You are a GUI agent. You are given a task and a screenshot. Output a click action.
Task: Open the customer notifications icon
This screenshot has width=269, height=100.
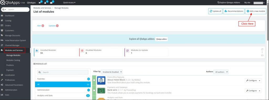tap(45, 3)
